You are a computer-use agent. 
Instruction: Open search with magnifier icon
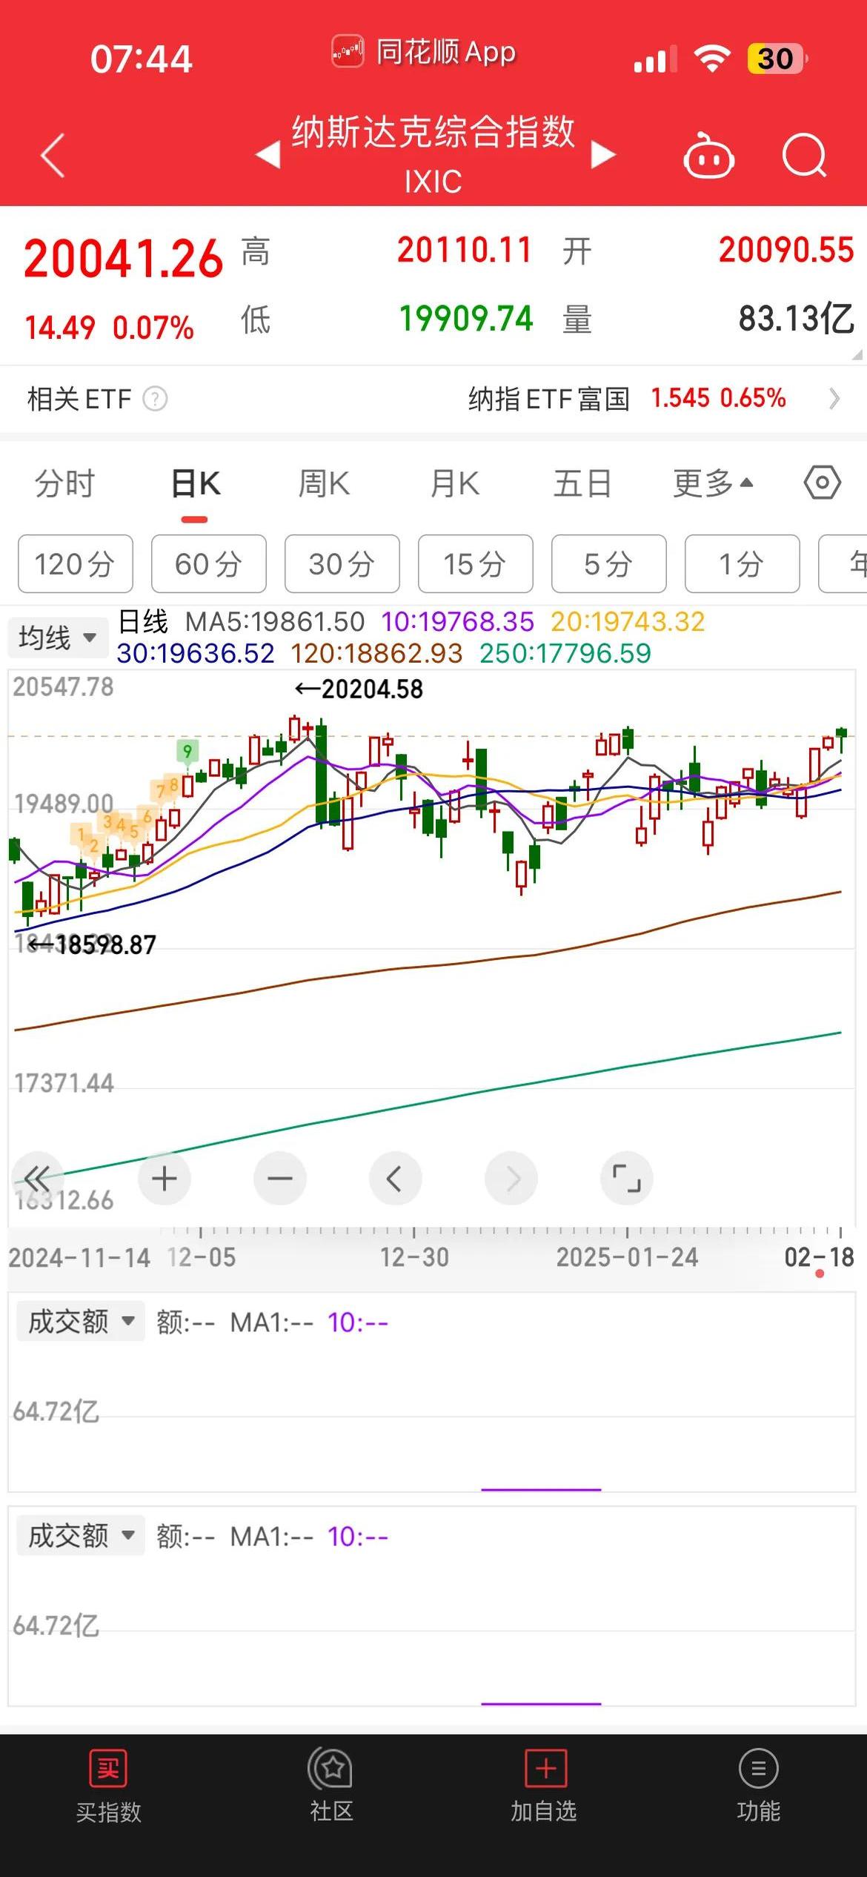804,156
